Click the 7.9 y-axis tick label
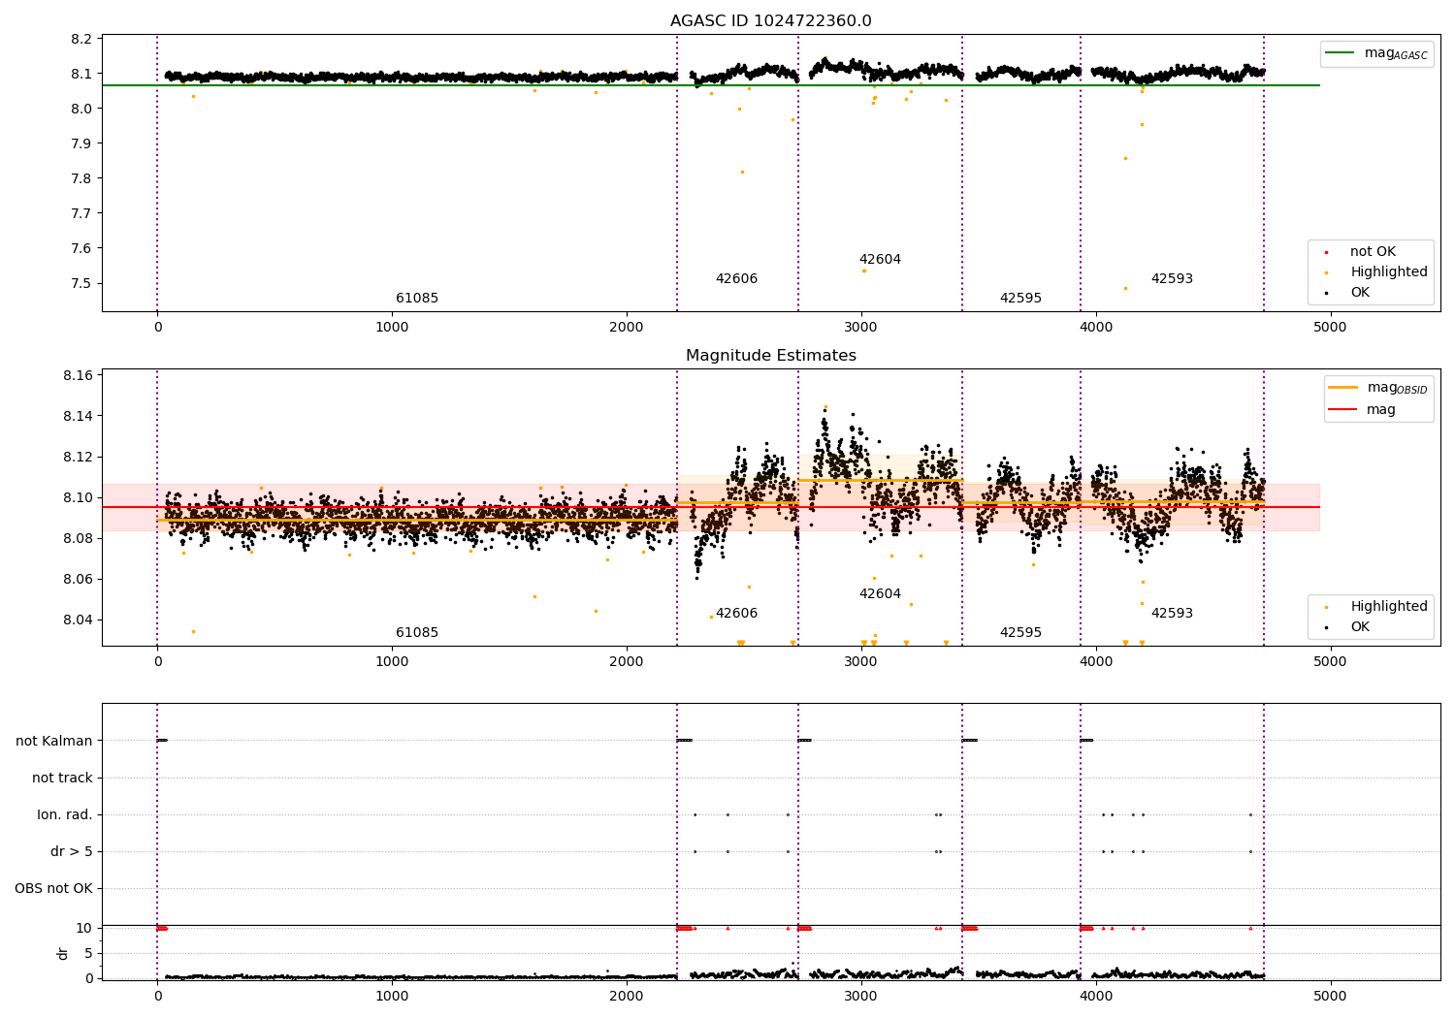1455x1018 pixels. coord(82,144)
